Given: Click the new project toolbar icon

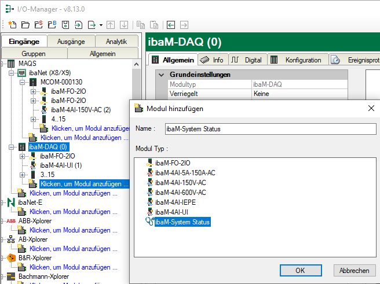Looking at the screenshot, I should click(x=12, y=25).
